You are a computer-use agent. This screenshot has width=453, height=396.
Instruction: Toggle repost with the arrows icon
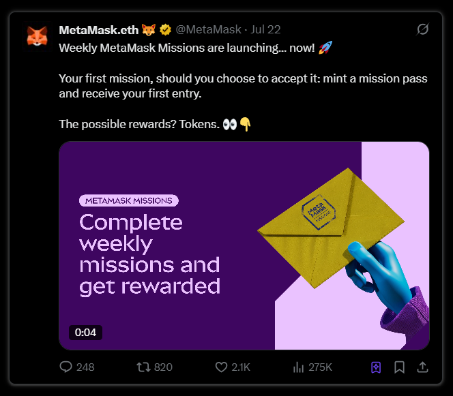pos(143,367)
